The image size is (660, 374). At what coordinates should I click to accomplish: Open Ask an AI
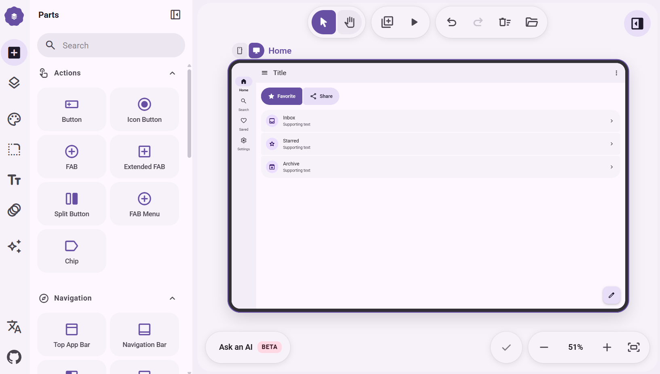click(248, 347)
